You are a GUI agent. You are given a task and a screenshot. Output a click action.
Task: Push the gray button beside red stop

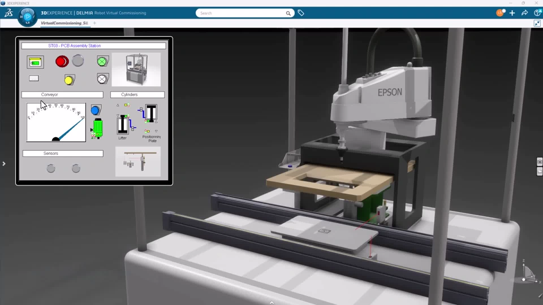(78, 60)
